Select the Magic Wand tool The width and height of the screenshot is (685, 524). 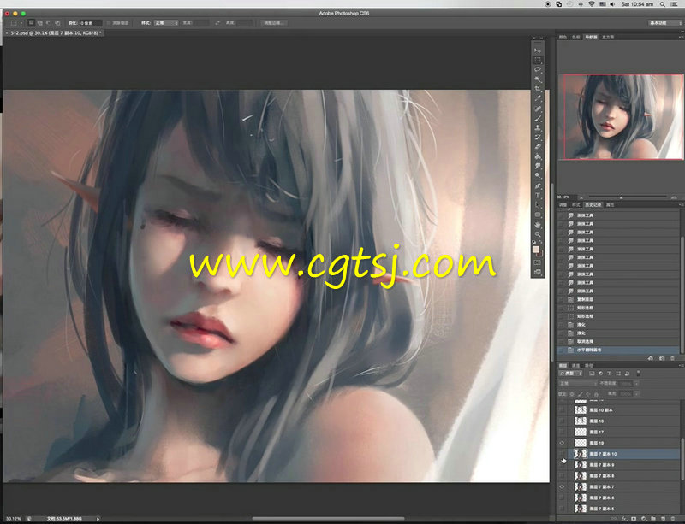538,79
